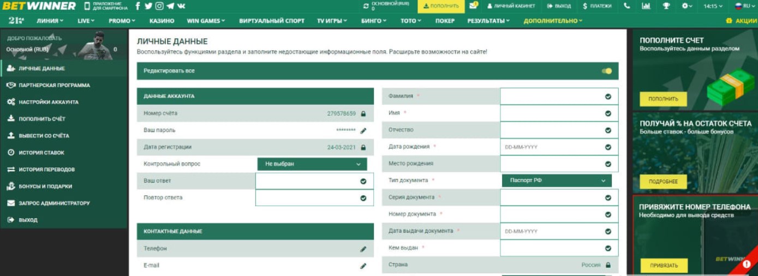This screenshot has width=758, height=276.
Task: Click the checkmark icon in the Имя field
Action: 608,113
